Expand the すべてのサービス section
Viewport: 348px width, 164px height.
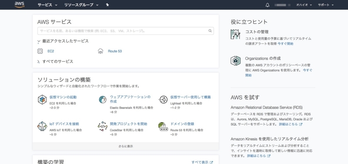(x=55, y=62)
